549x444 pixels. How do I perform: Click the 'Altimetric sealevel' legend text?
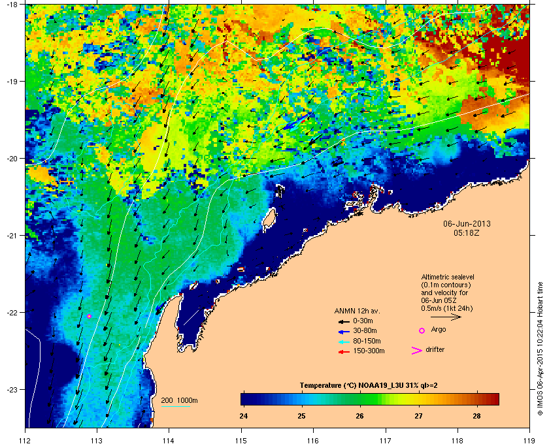[448, 277]
